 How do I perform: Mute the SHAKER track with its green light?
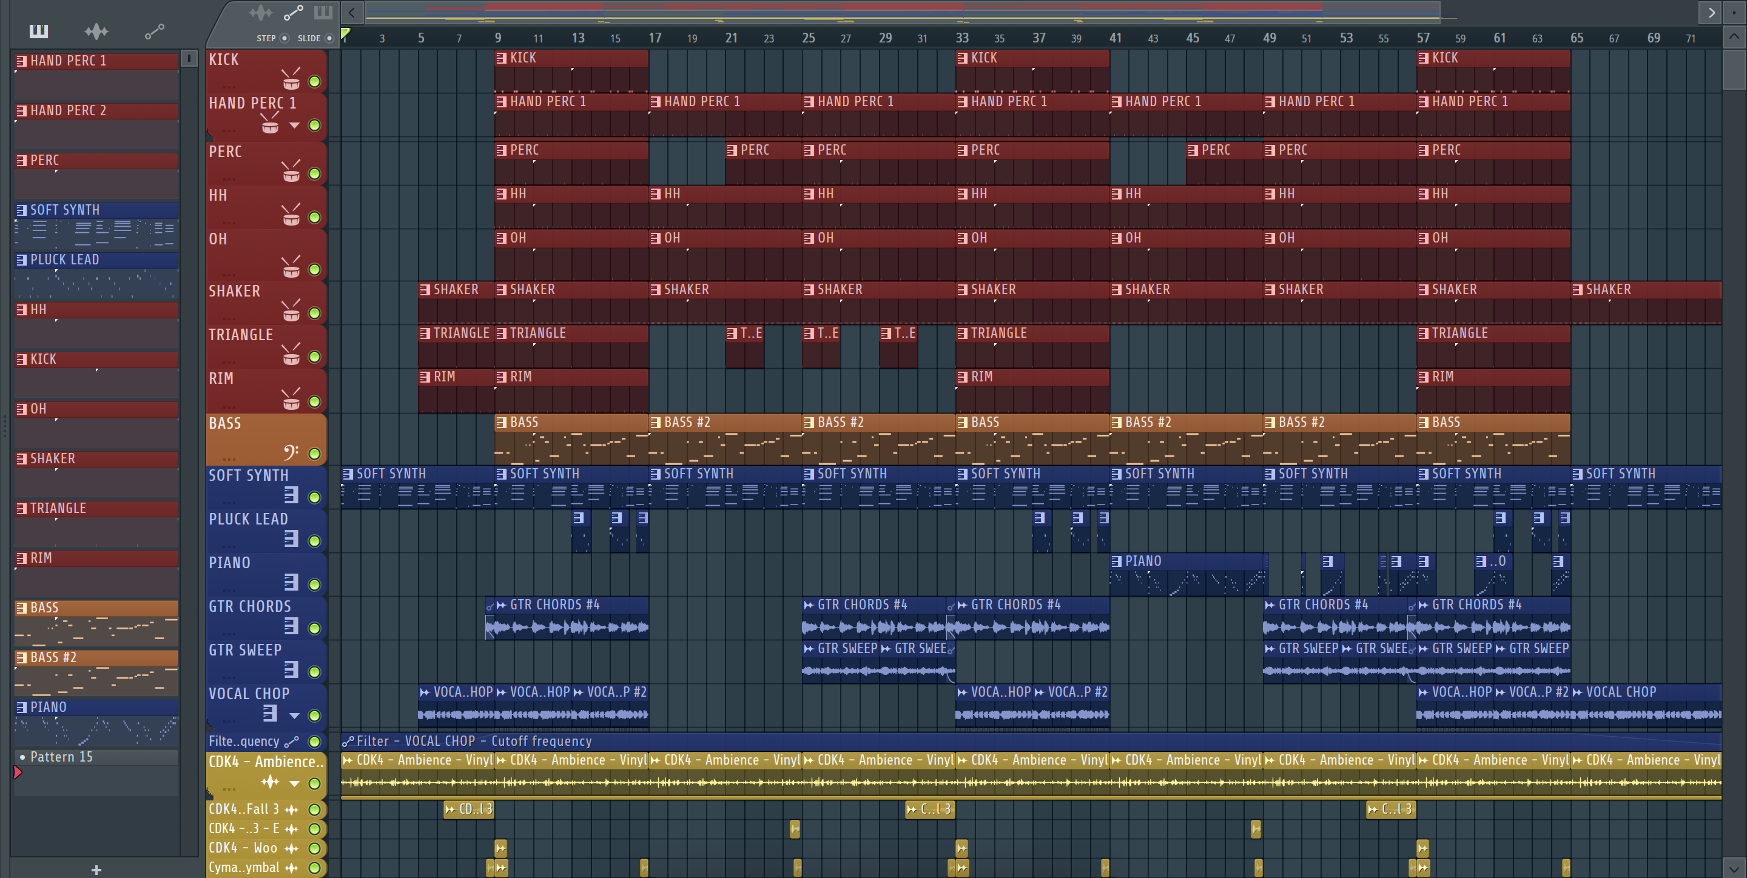[x=314, y=313]
